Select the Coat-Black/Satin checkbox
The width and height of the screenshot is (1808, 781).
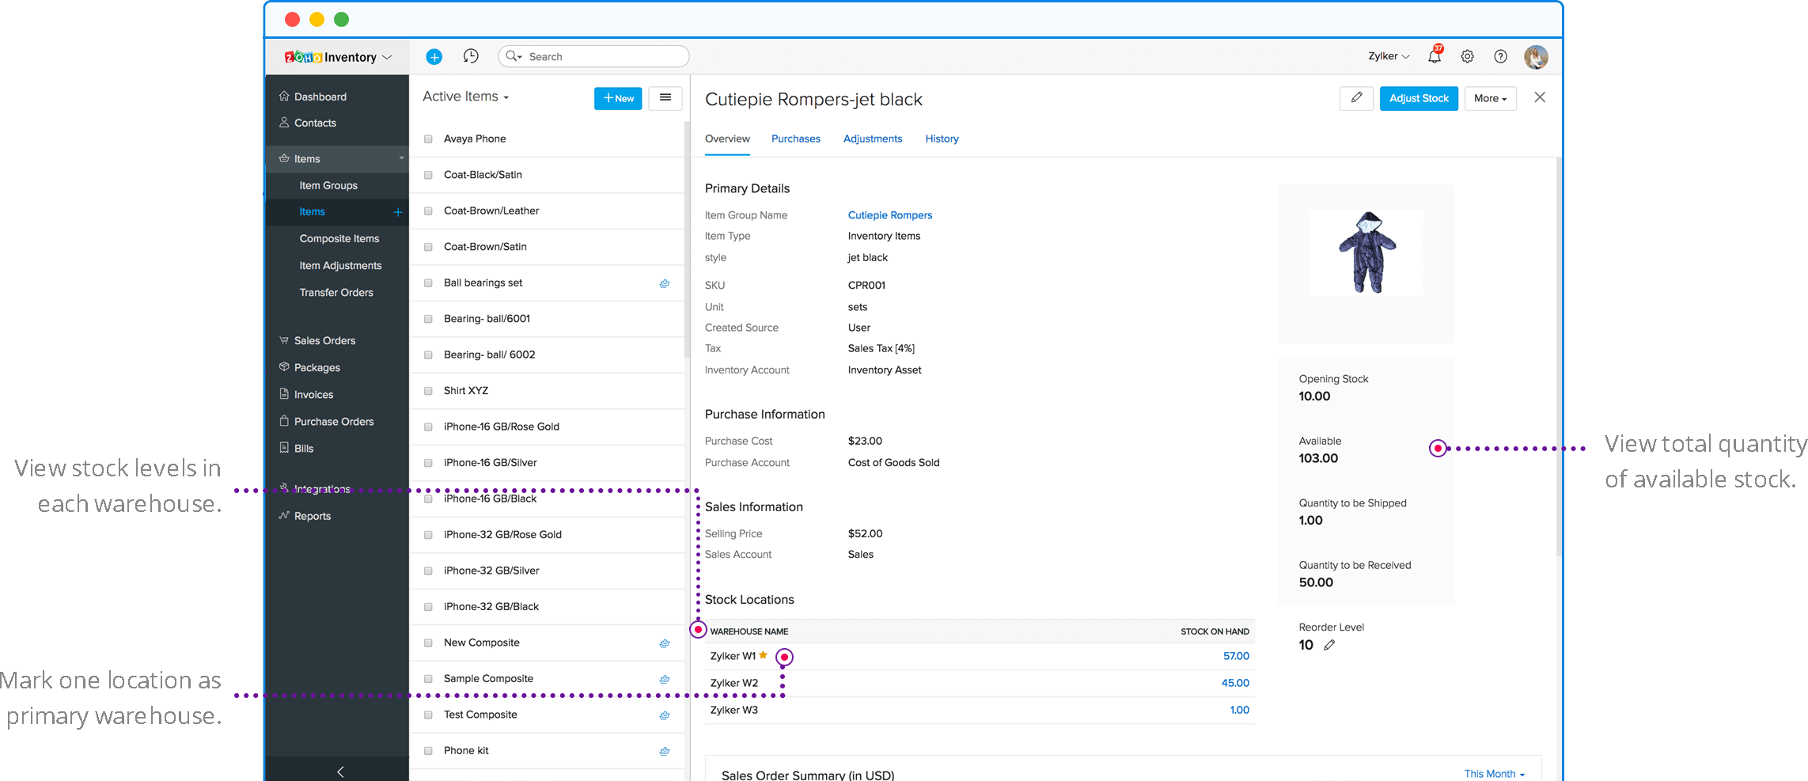point(428,174)
